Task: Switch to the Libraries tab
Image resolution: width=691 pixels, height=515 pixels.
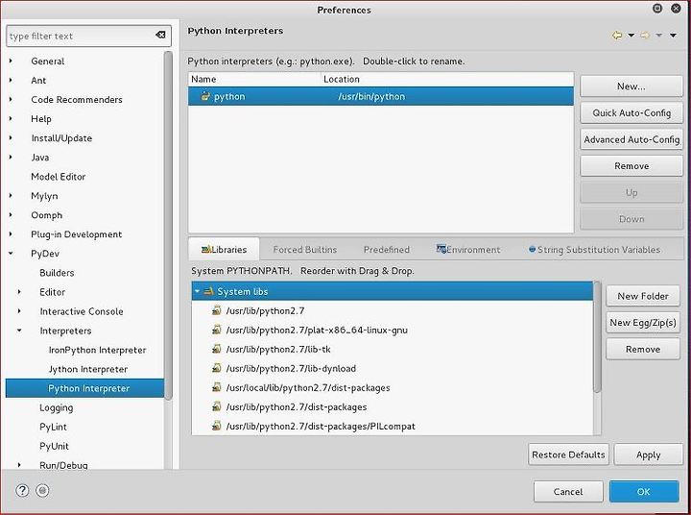Action: pyautogui.click(x=224, y=250)
